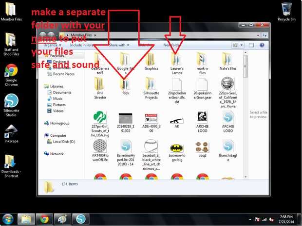Screen dimensions: 302x226
Task: Launch Inkscape from the desktop icon
Action: [x=11, y=133]
